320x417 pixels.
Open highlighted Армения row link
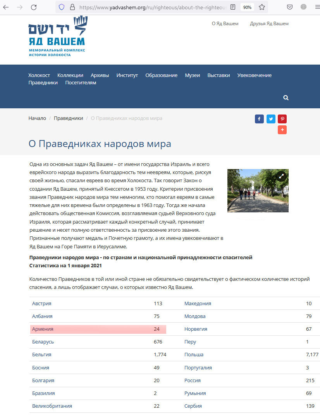[x=43, y=329]
